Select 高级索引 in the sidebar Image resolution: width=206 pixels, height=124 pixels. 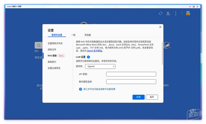click(52, 62)
